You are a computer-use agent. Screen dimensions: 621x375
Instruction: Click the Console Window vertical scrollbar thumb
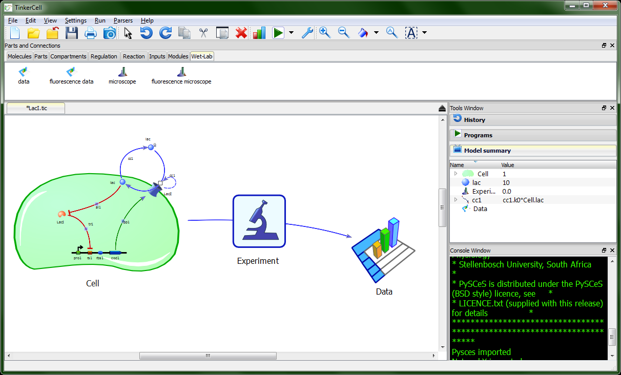tap(612, 338)
